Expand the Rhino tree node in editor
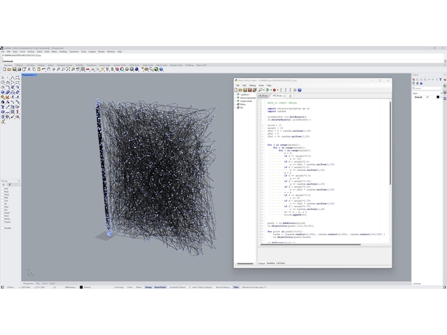The image size is (447, 335). (x=235, y=104)
